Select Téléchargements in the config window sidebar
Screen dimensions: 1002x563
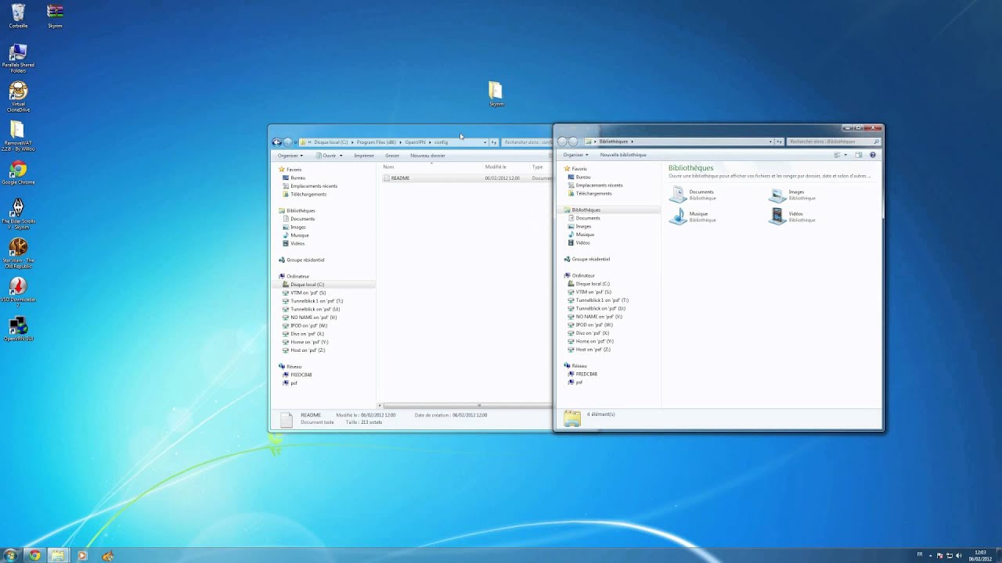[x=305, y=194]
